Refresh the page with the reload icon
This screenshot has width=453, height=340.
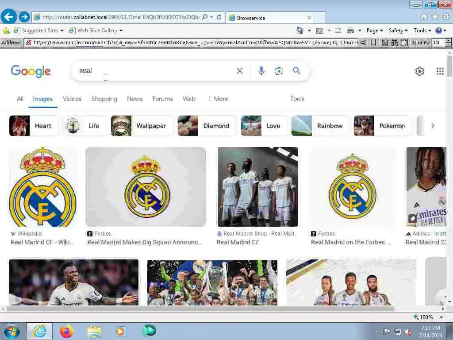219,17
